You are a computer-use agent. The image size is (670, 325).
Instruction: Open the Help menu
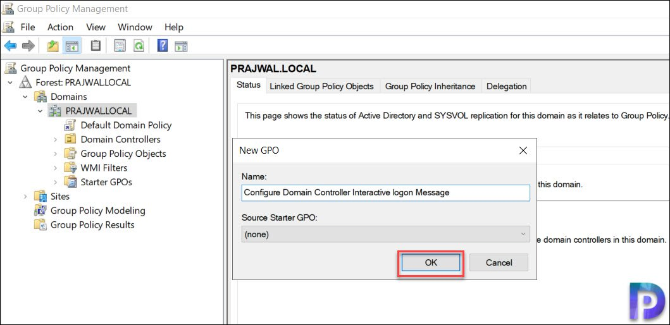pyautogui.click(x=174, y=27)
